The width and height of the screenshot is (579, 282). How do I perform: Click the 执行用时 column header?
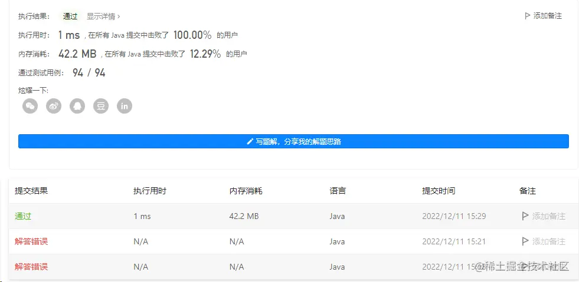point(149,191)
